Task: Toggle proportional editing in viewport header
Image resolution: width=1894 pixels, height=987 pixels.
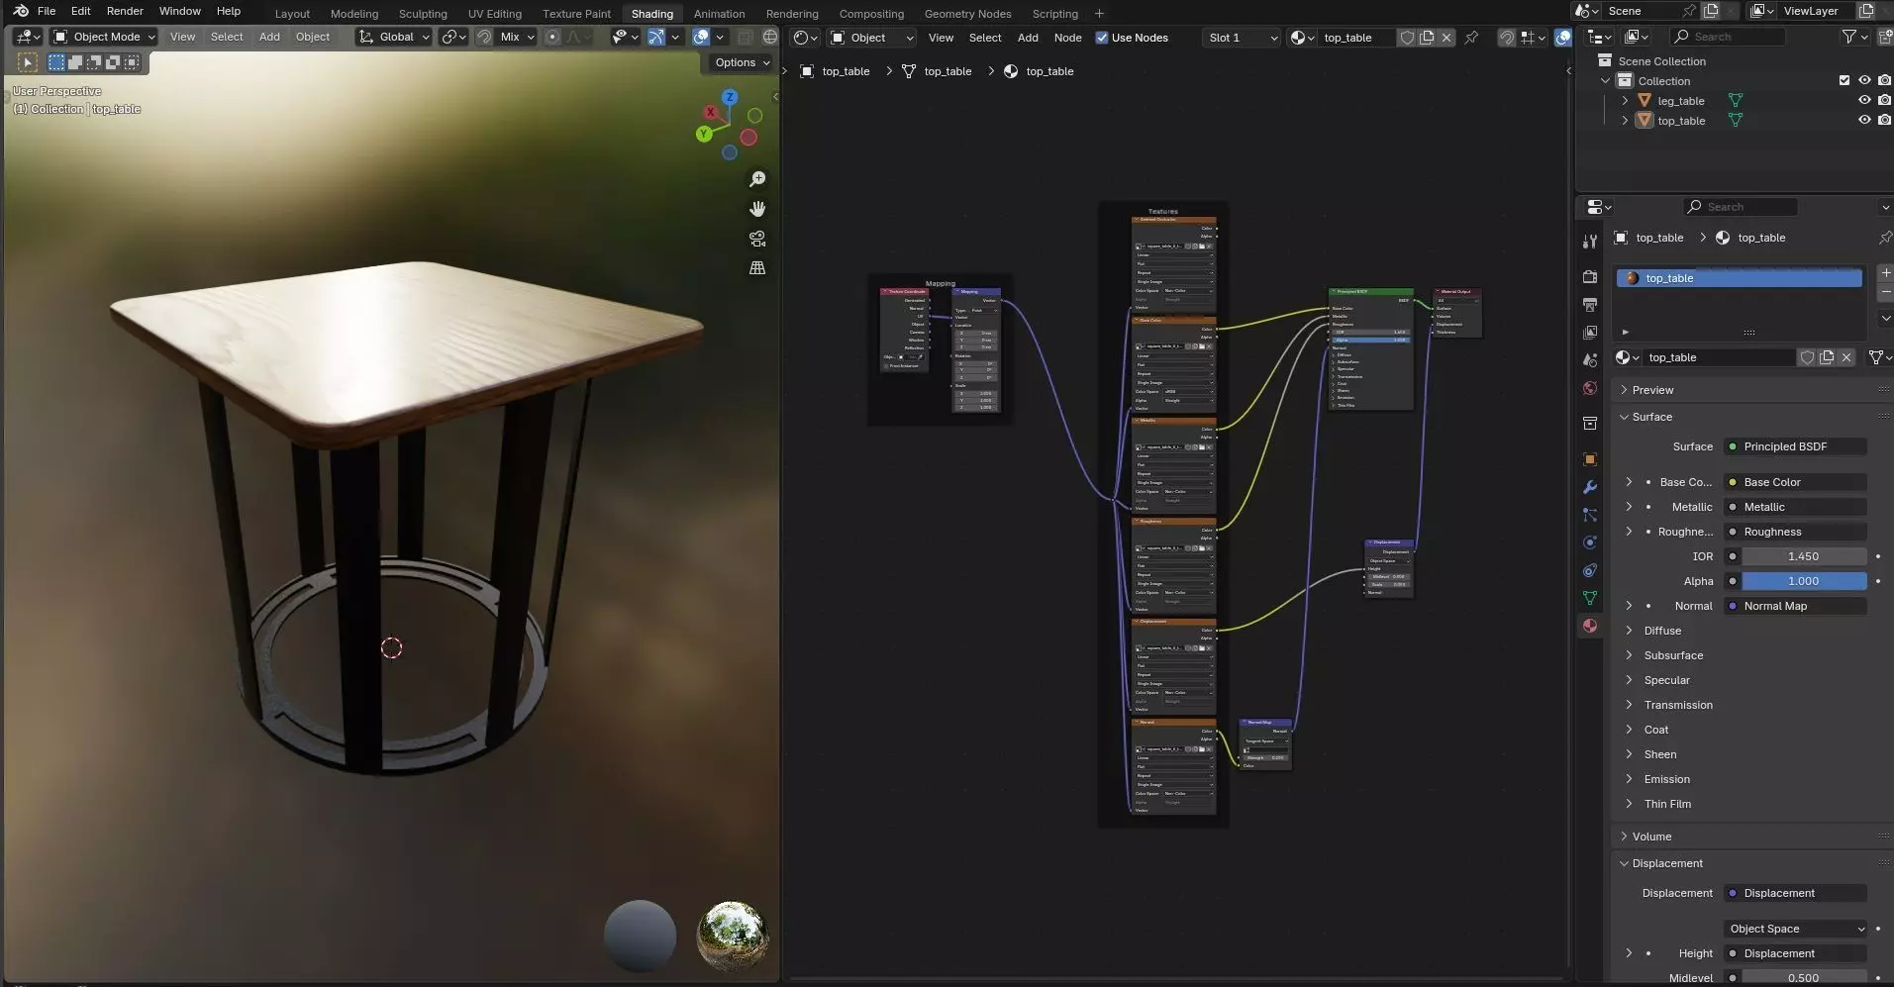Action: [552, 37]
